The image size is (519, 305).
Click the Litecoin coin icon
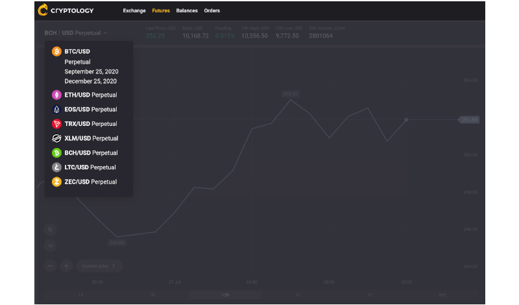point(56,167)
